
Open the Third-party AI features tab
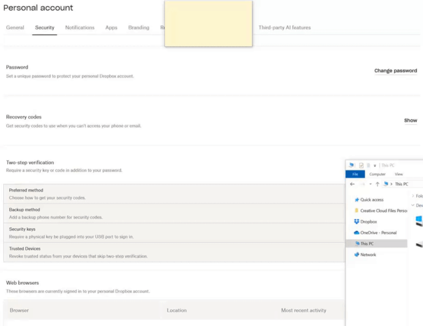coord(284,27)
